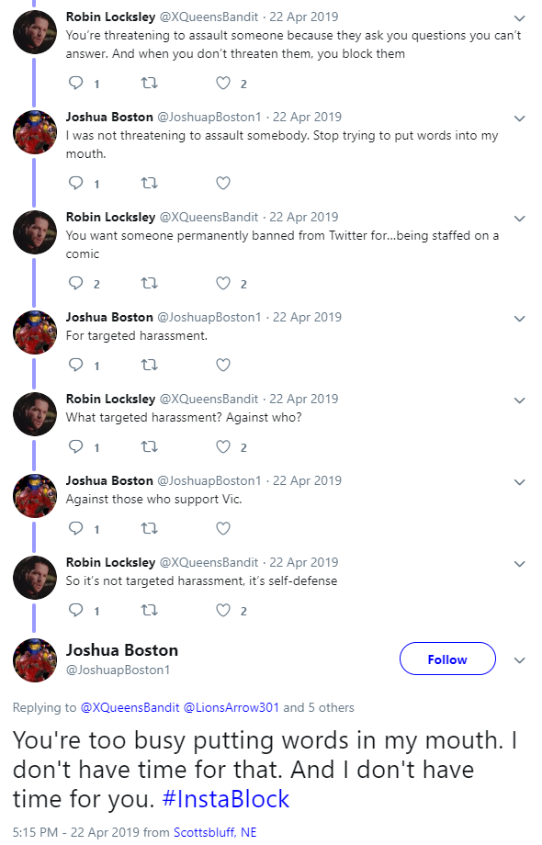
Task: Reply to 'For targeted harassment.' tweet
Action: point(76,365)
